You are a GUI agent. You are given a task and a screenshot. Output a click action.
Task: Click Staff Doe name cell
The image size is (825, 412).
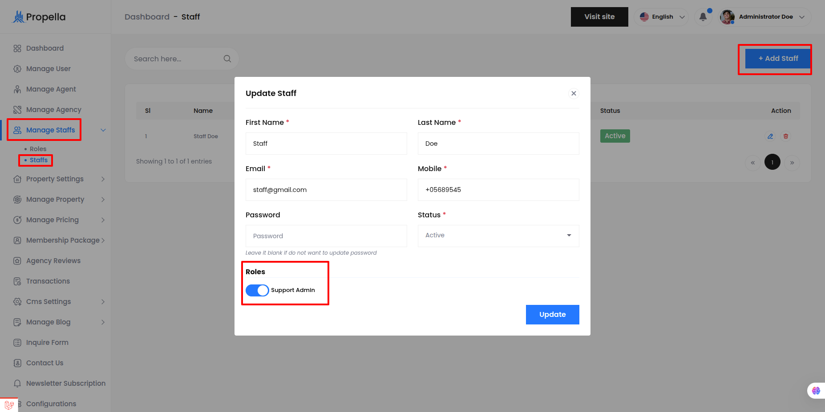(x=206, y=136)
